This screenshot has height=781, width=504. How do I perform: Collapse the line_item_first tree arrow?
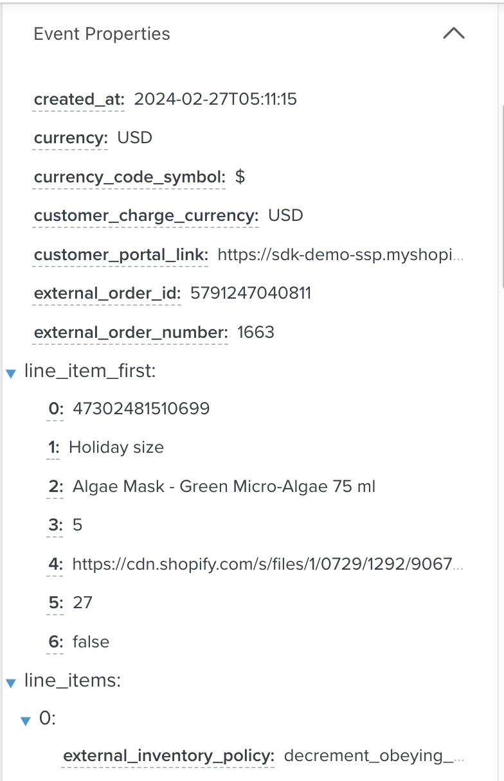10,373
